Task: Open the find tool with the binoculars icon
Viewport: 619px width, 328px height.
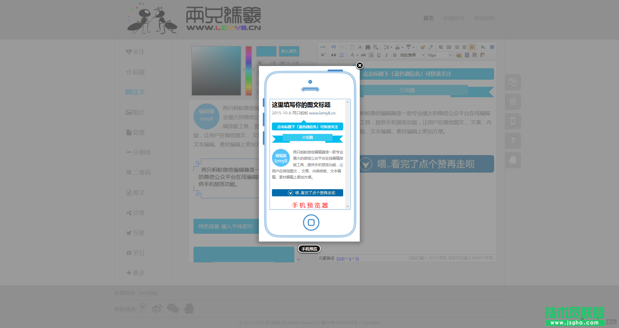Action: point(368,47)
